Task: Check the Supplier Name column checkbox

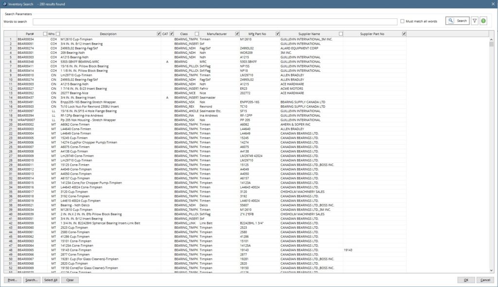Action: pyautogui.click(x=341, y=34)
